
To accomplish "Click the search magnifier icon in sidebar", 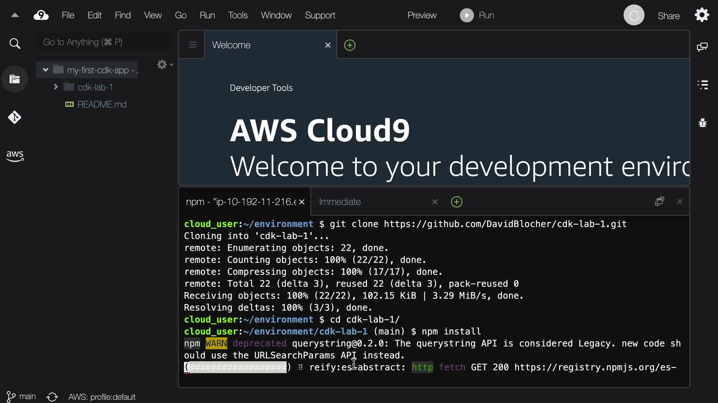I will [x=15, y=44].
